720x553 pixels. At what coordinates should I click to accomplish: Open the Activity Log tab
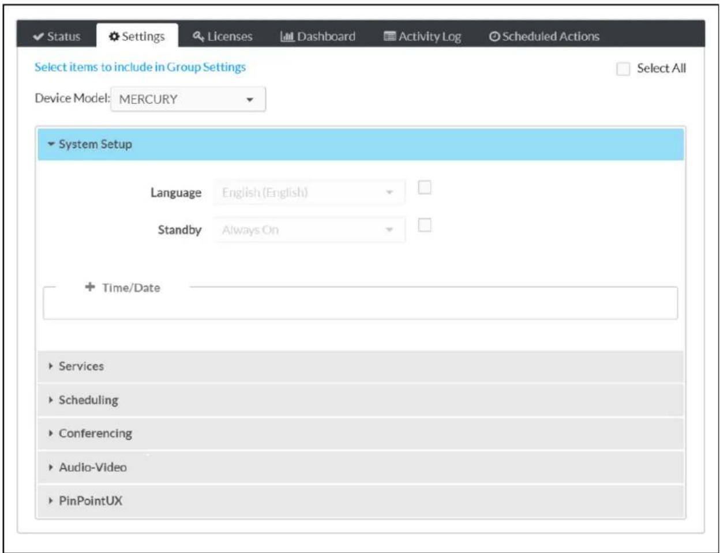423,36
